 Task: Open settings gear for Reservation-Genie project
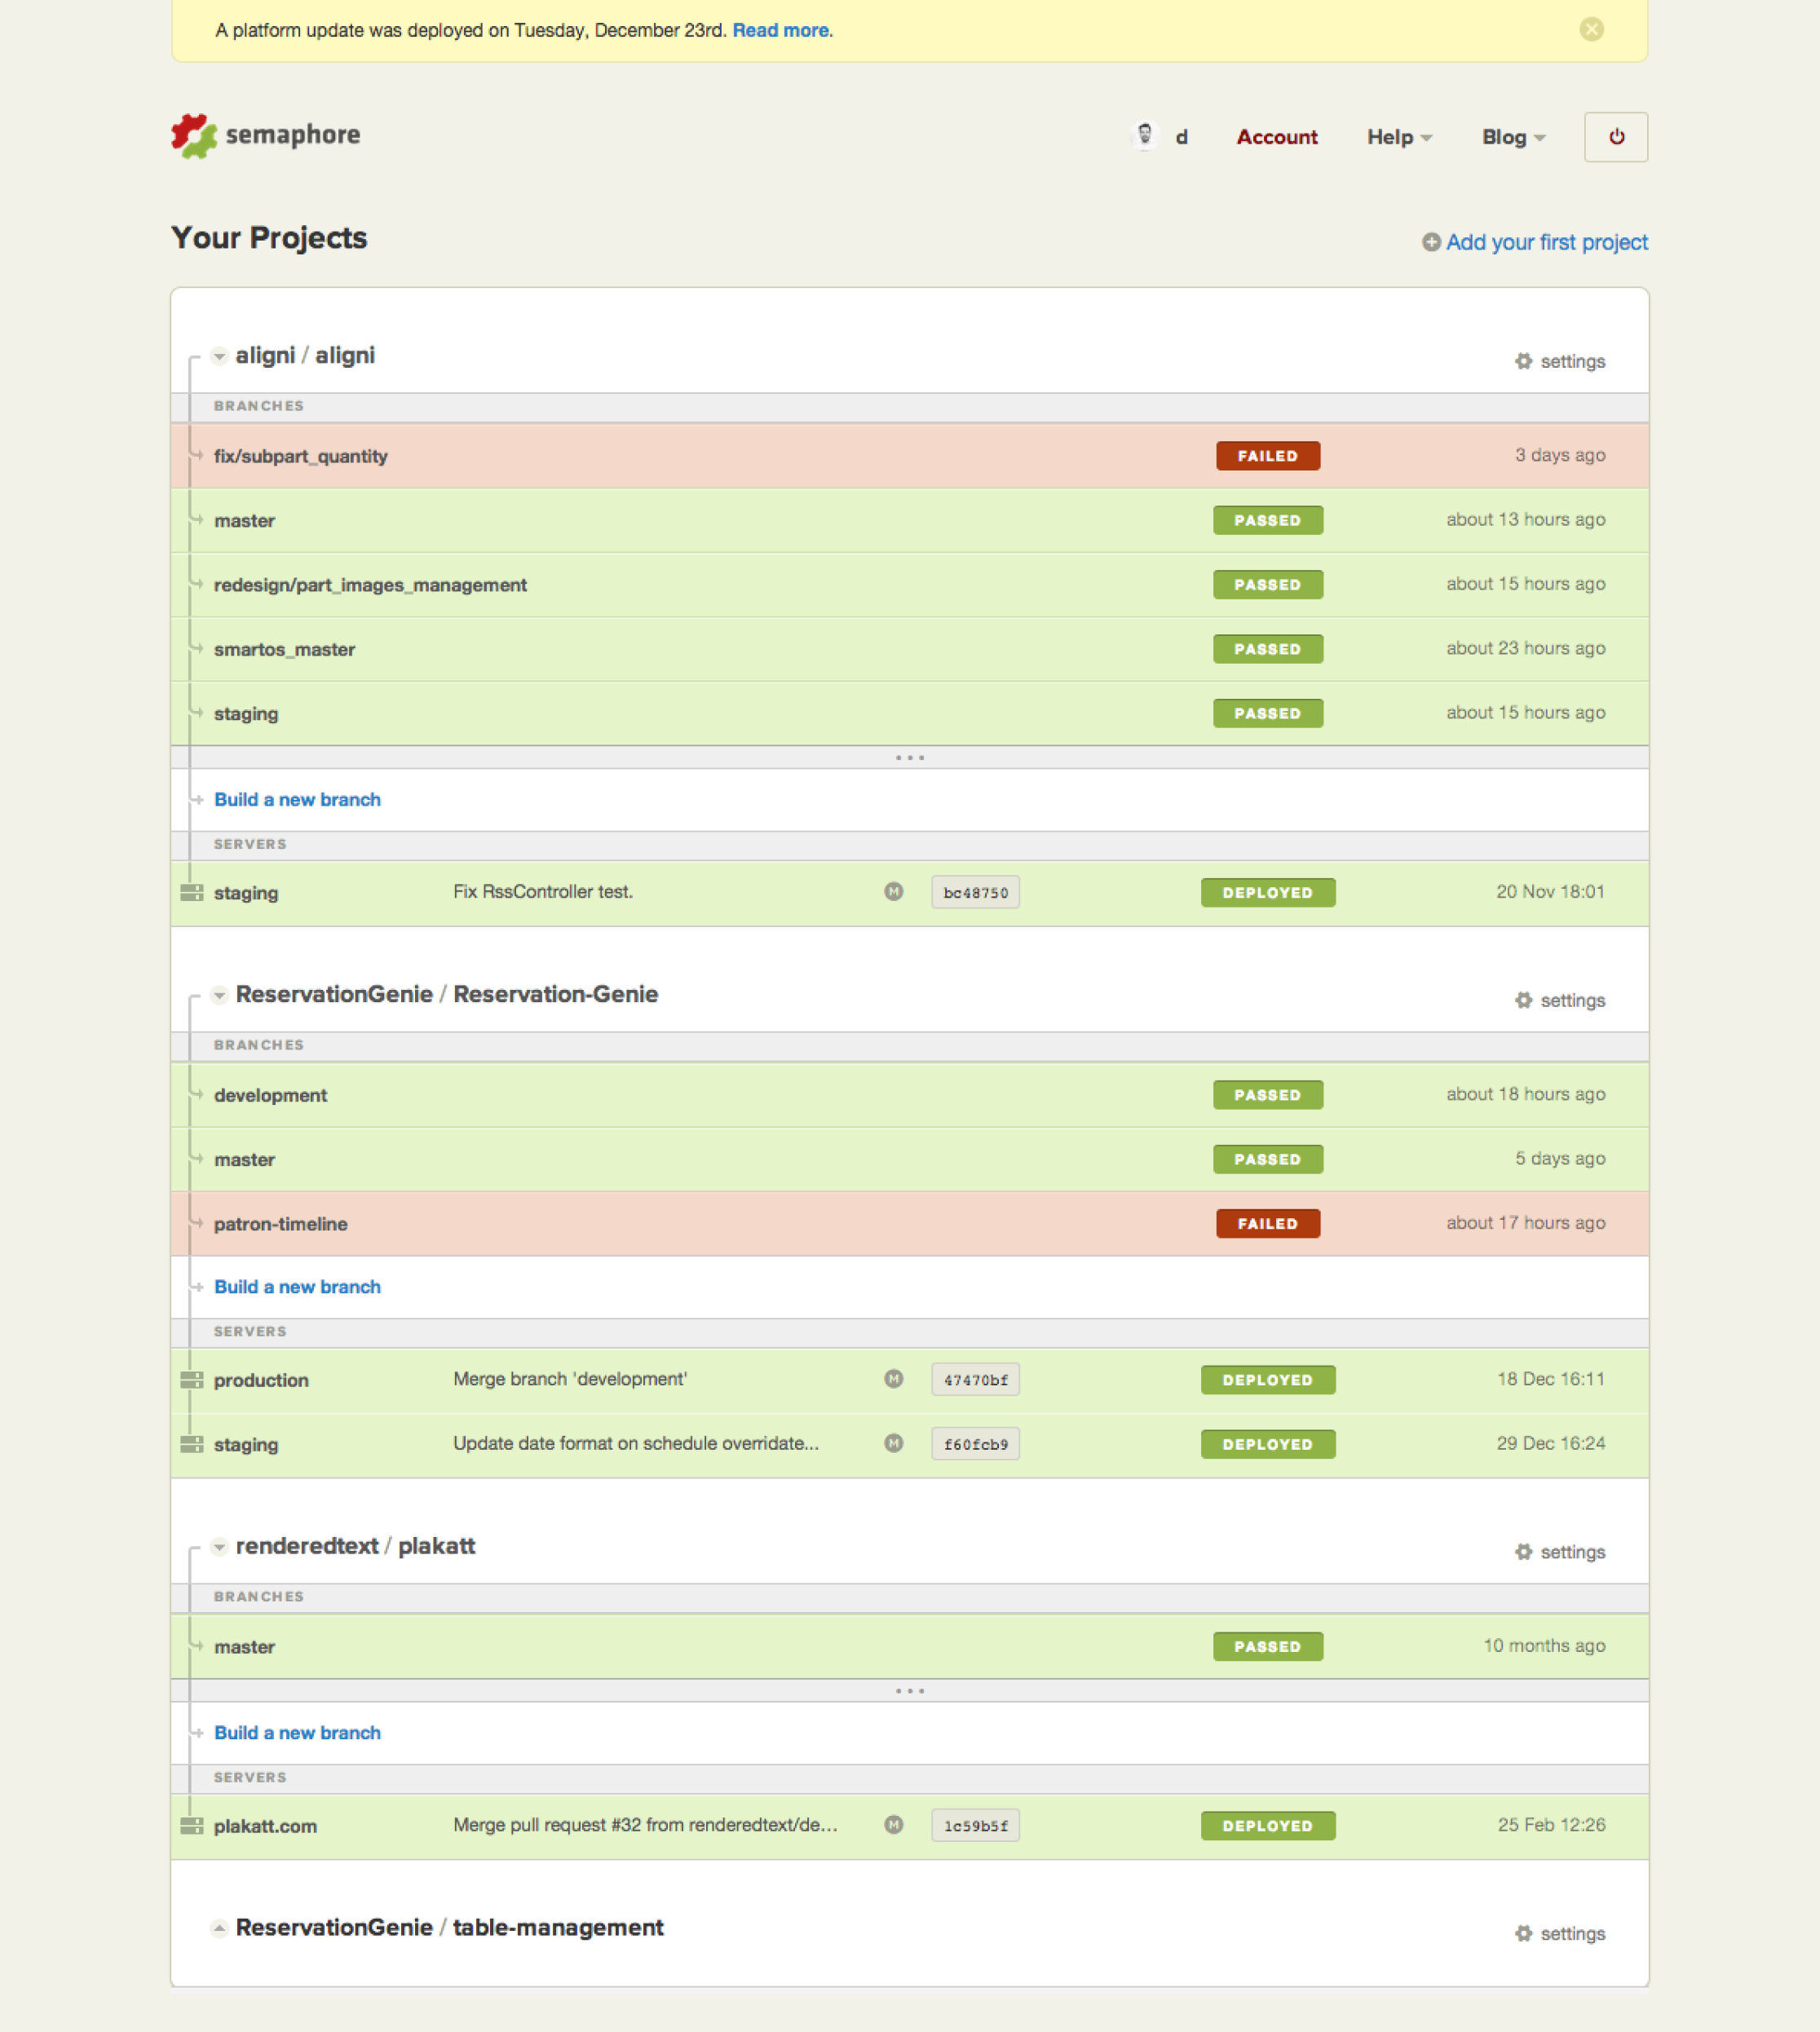[1523, 1000]
